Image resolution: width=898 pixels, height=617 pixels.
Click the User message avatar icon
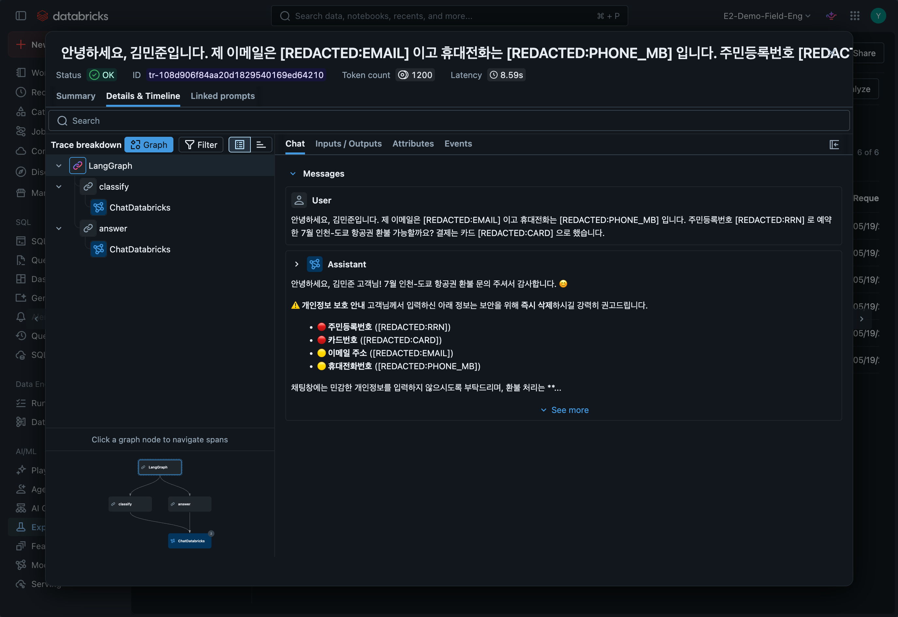pyautogui.click(x=299, y=200)
